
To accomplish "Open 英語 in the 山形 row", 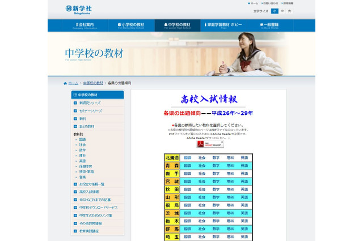I will pyautogui.click(x=244, y=197).
